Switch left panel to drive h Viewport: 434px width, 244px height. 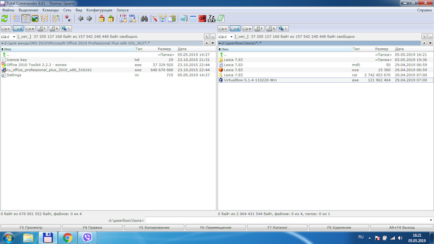point(54,28)
